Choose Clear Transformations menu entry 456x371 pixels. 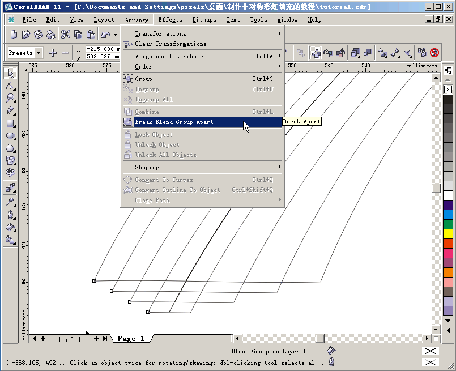click(x=202, y=44)
